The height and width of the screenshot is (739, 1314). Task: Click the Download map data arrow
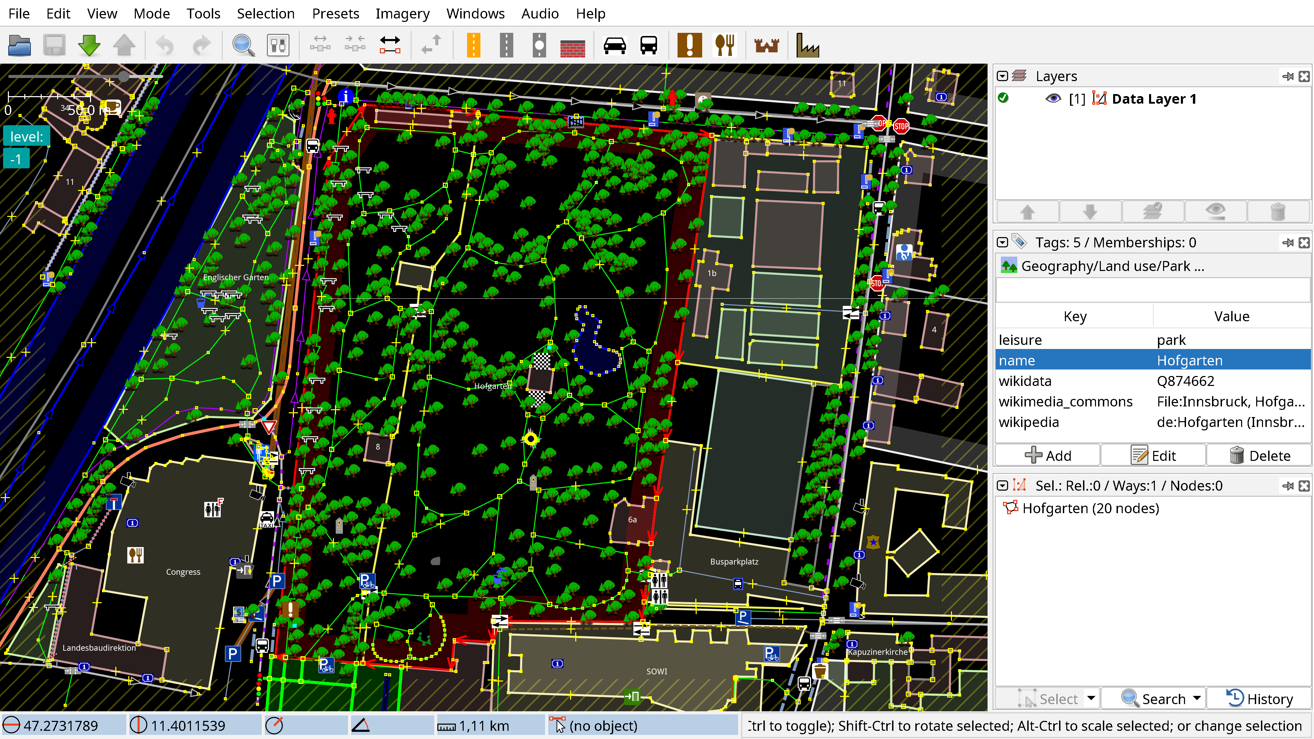pyautogui.click(x=89, y=46)
